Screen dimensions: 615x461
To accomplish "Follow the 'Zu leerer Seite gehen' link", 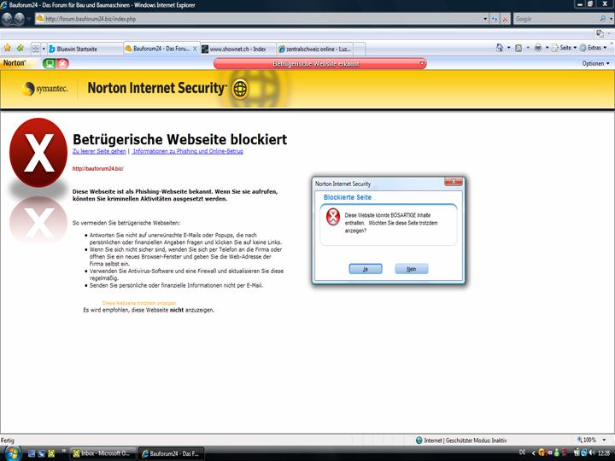I will (99, 151).
